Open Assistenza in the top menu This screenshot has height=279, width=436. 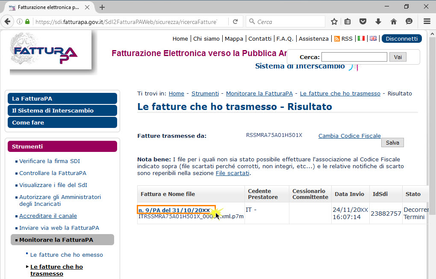pos(314,39)
